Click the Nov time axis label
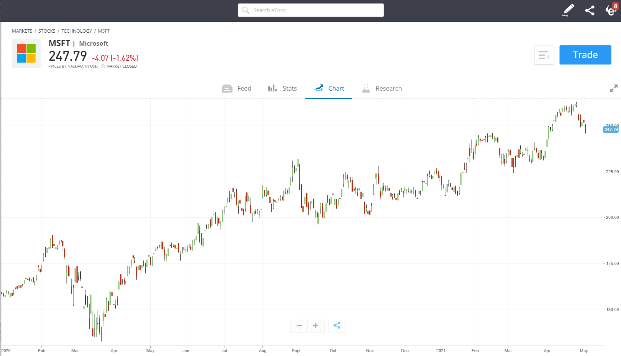Screen dimensions: 621x356 (370, 351)
